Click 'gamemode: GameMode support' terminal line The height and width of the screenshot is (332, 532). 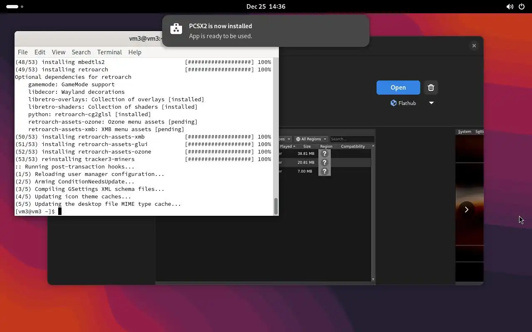[71, 84]
